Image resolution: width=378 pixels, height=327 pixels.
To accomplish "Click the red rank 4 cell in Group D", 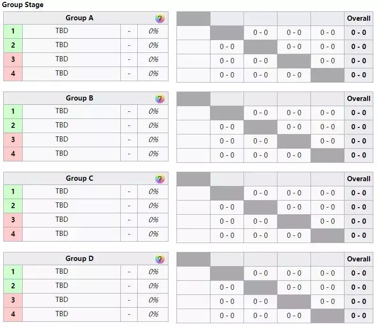I will [x=13, y=314].
